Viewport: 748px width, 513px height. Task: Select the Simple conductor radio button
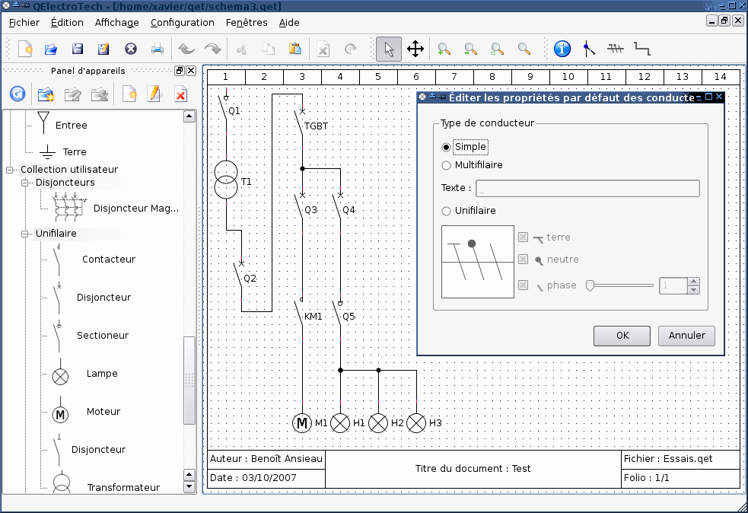pos(446,147)
